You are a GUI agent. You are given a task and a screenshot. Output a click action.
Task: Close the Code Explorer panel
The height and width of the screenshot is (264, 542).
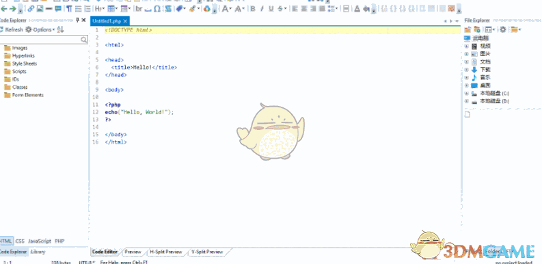(83, 21)
